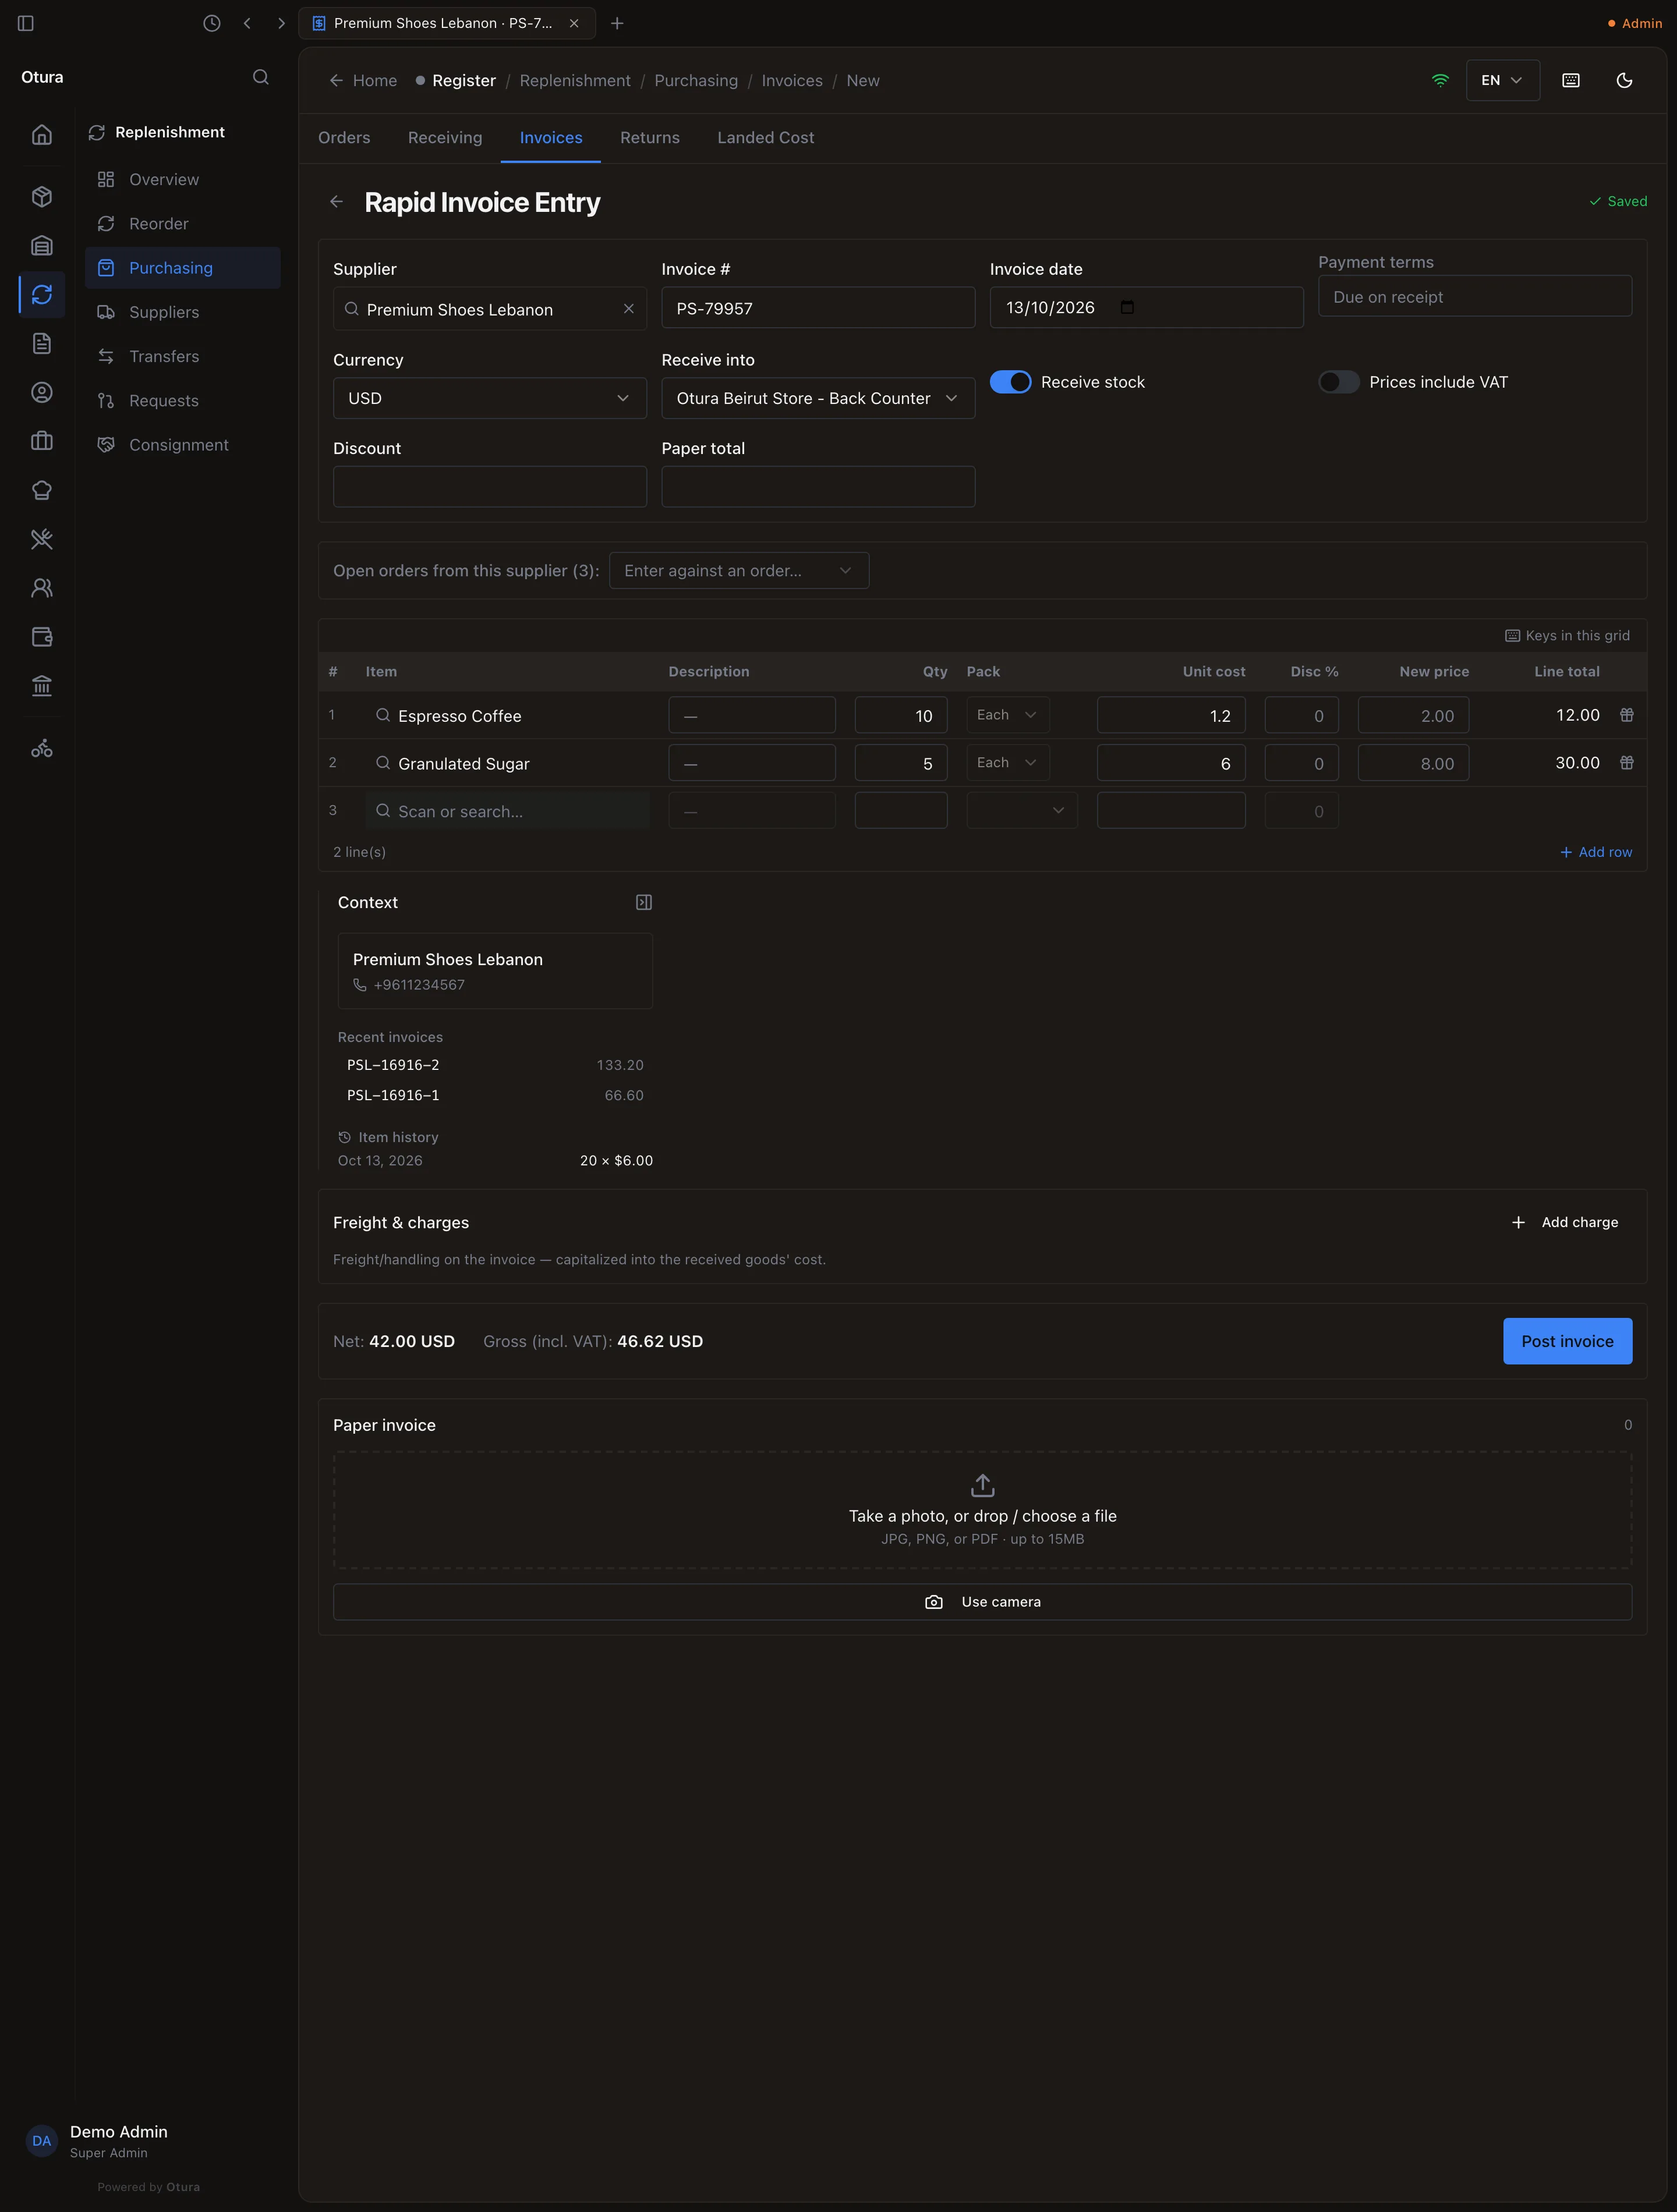This screenshot has width=1677, height=2212.
Task: Click the Invoice # input field
Action: click(818, 308)
